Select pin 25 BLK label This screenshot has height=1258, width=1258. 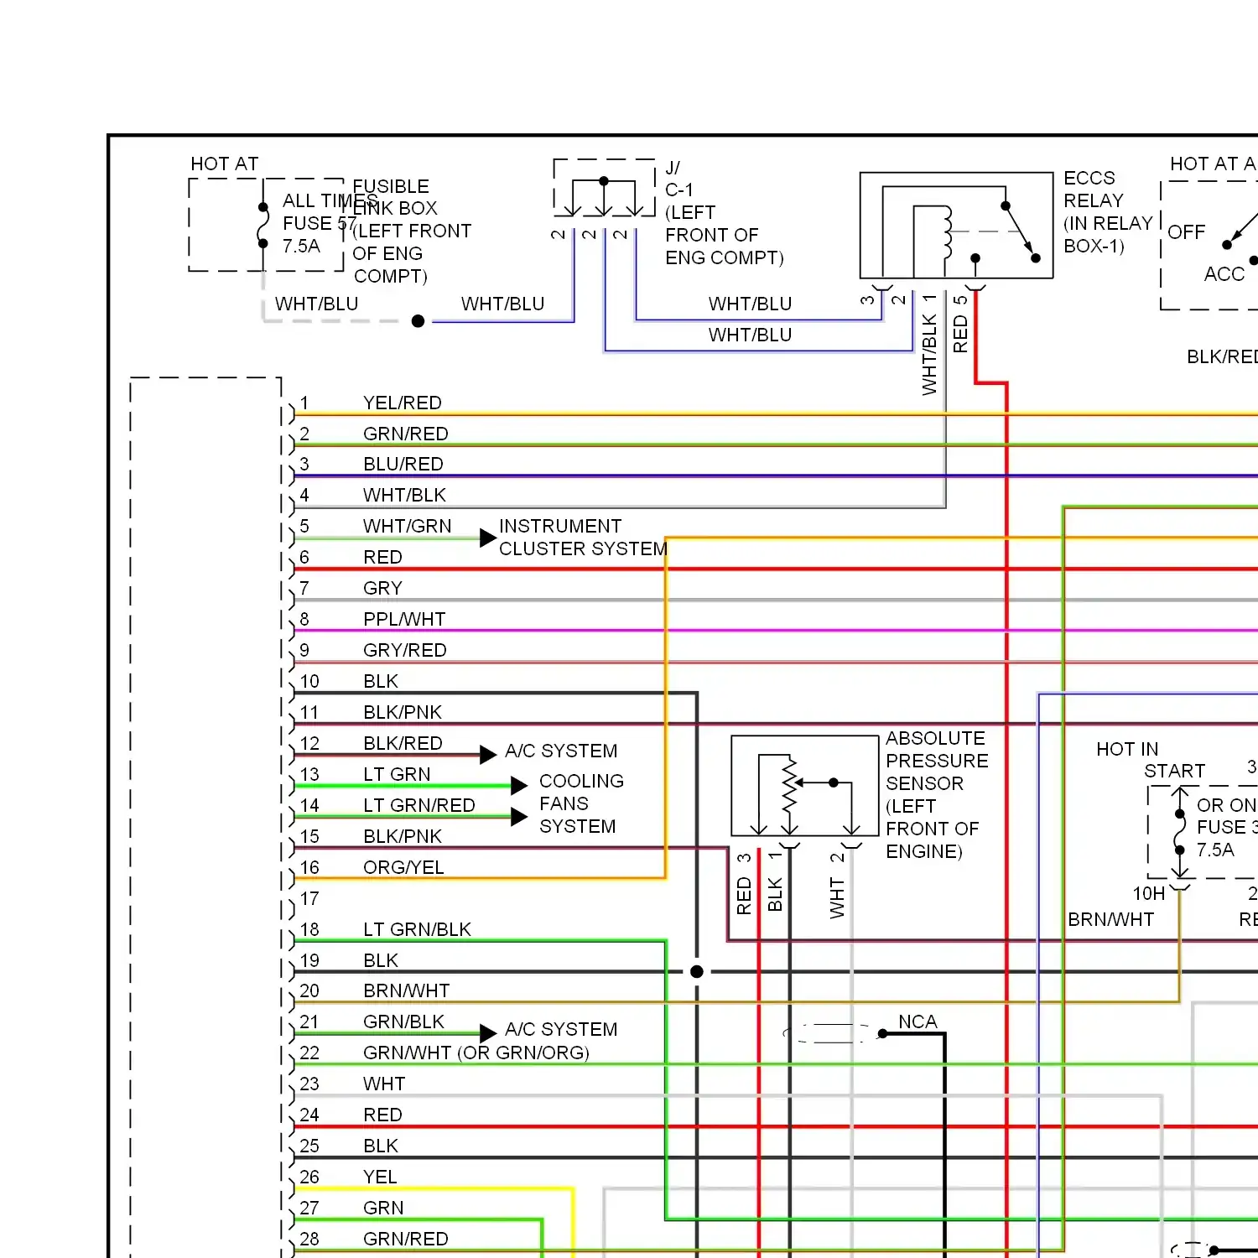[x=381, y=1146]
